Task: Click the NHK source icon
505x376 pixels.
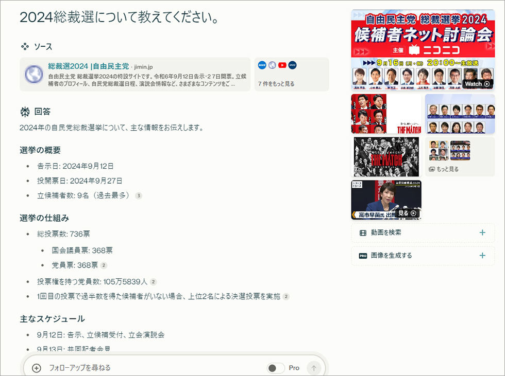Action: click(x=262, y=65)
